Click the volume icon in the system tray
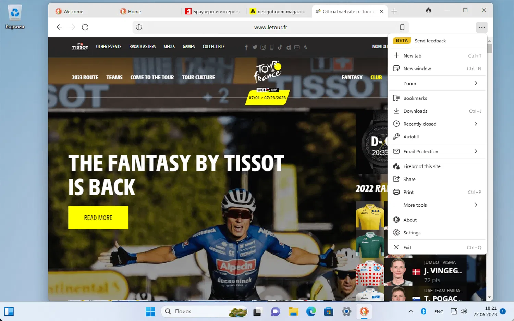This screenshot has width=514, height=321. click(464, 311)
